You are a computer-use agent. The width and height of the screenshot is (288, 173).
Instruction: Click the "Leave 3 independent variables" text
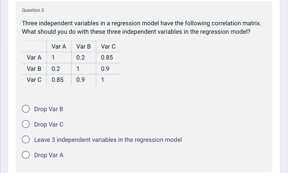[x=108, y=140]
